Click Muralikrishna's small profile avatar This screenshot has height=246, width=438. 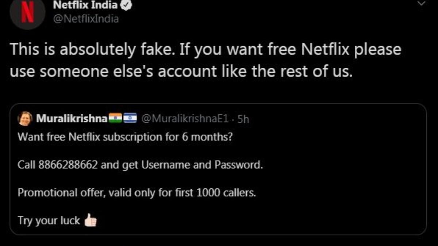tap(25, 118)
